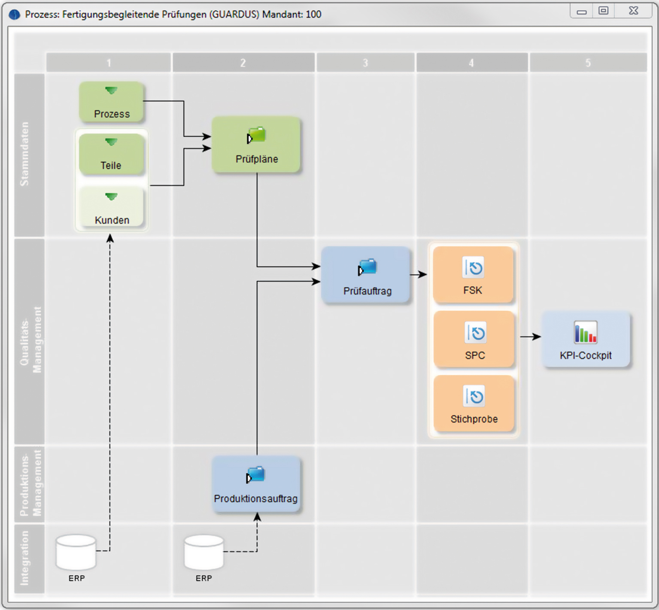Viewport: 659px width, 610px height.
Task: Expand the Prozess node green arrow
Action: coord(111,91)
